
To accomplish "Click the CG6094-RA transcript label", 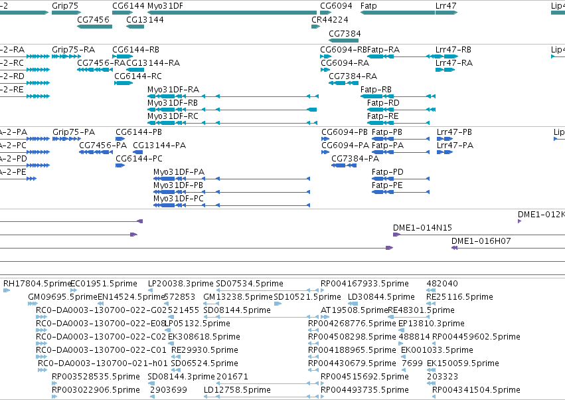I will tap(345, 62).
